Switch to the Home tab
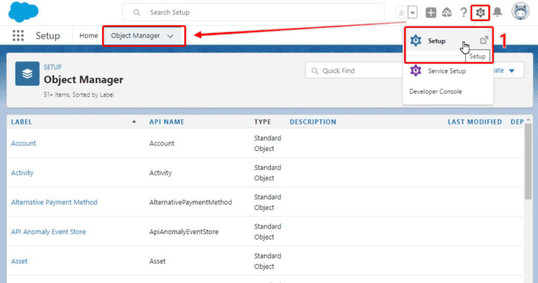 click(88, 36)
